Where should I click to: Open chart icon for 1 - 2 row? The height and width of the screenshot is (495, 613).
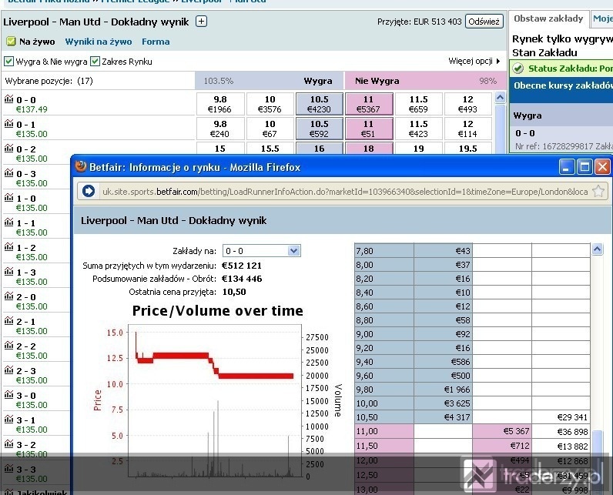click(8, 247)
